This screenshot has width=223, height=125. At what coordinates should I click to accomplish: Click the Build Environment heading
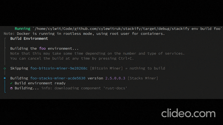coord(29,39)
